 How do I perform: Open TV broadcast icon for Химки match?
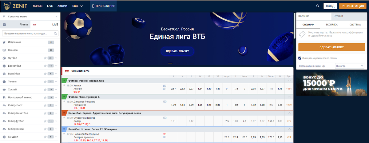[165, 86]
